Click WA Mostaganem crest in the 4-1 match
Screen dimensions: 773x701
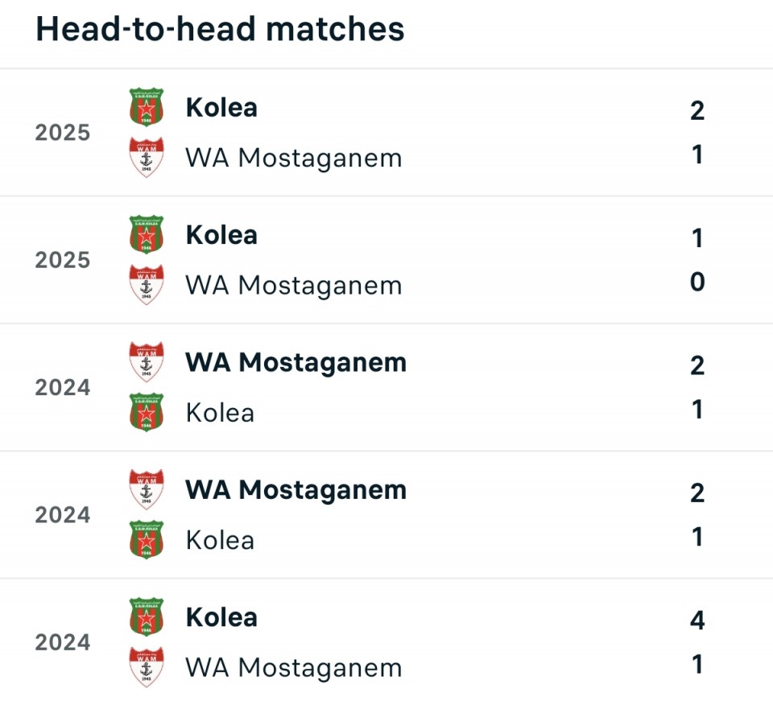click(147, 667)
